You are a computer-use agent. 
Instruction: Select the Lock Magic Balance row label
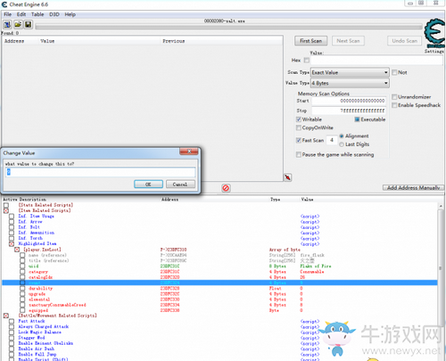(x=39, y=332)
